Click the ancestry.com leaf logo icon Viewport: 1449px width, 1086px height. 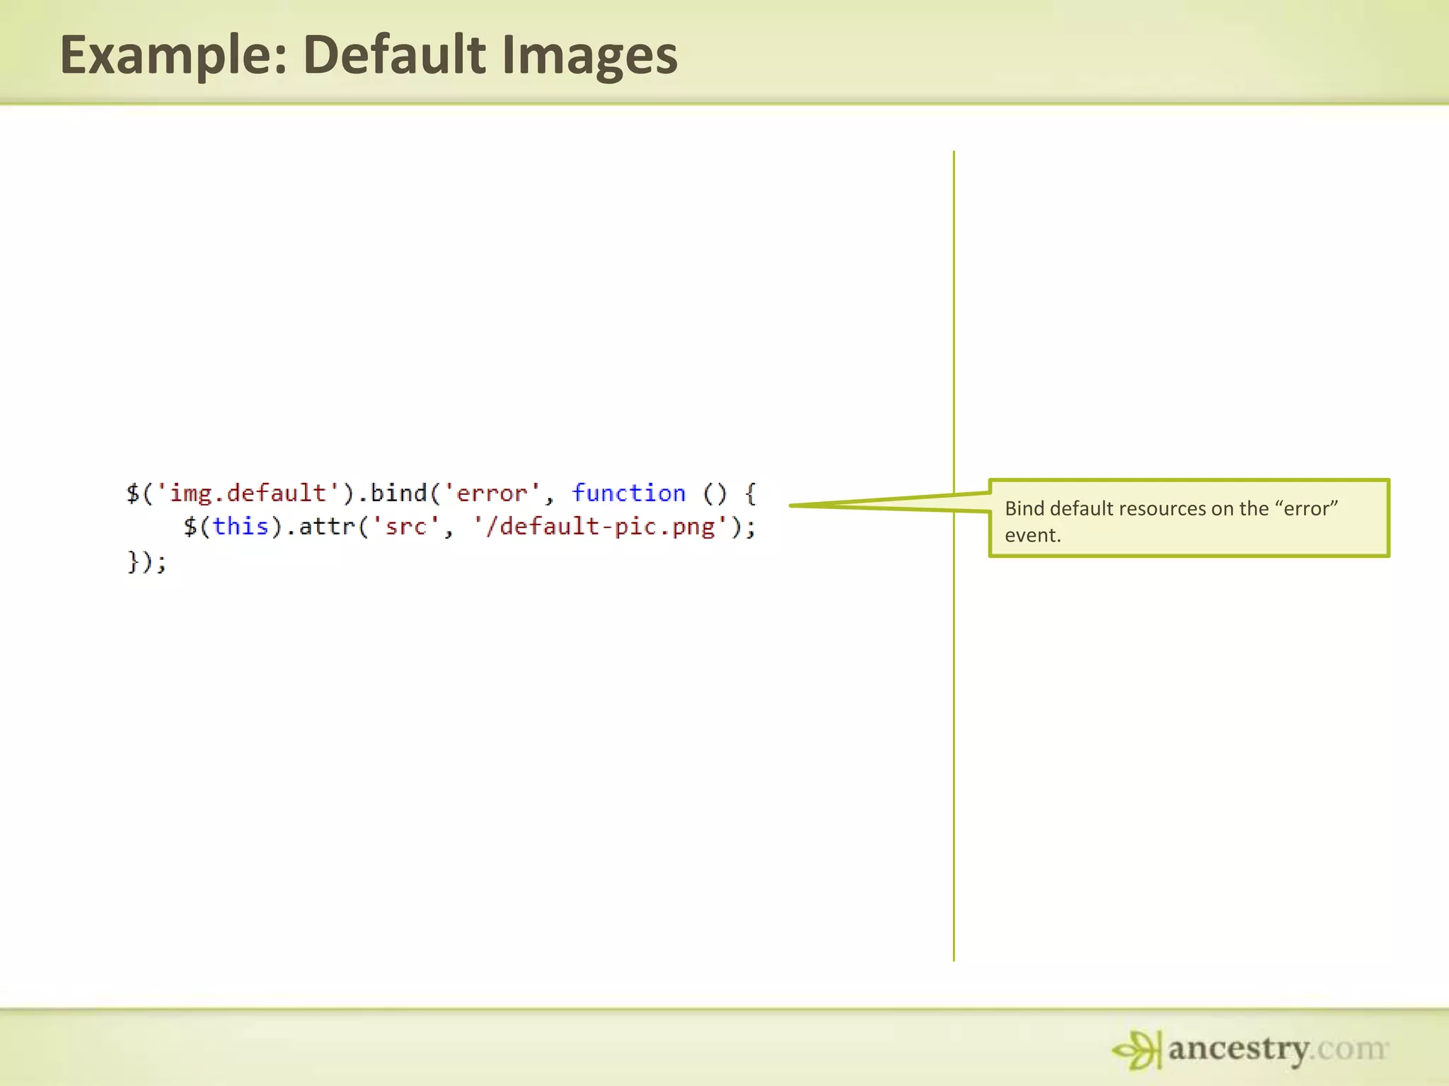click(1137, 1050)
